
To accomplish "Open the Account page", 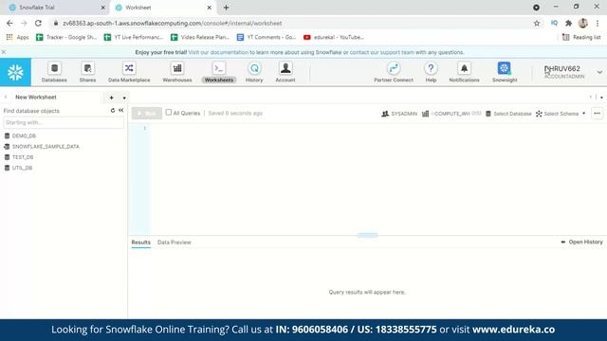I will tap(285, 72).
